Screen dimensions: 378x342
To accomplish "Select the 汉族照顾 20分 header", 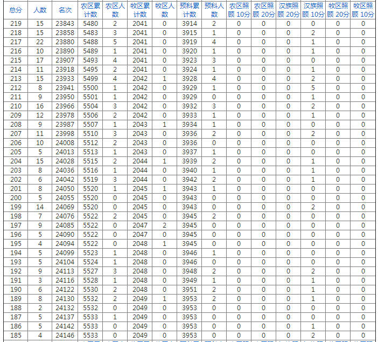I will point(289,10).
